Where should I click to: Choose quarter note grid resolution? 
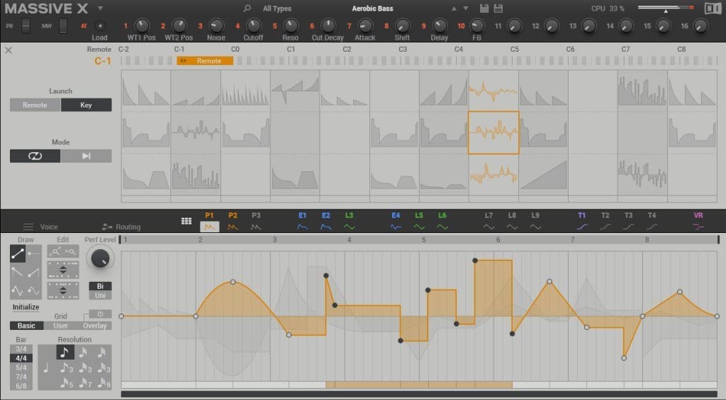(x=46, y=368)
